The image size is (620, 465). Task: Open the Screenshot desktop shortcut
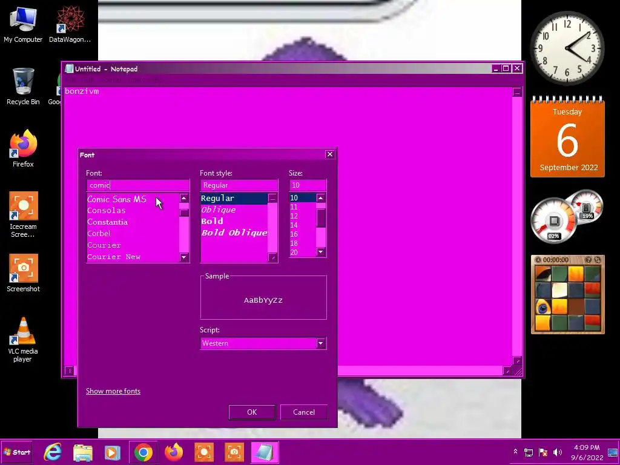23,273
